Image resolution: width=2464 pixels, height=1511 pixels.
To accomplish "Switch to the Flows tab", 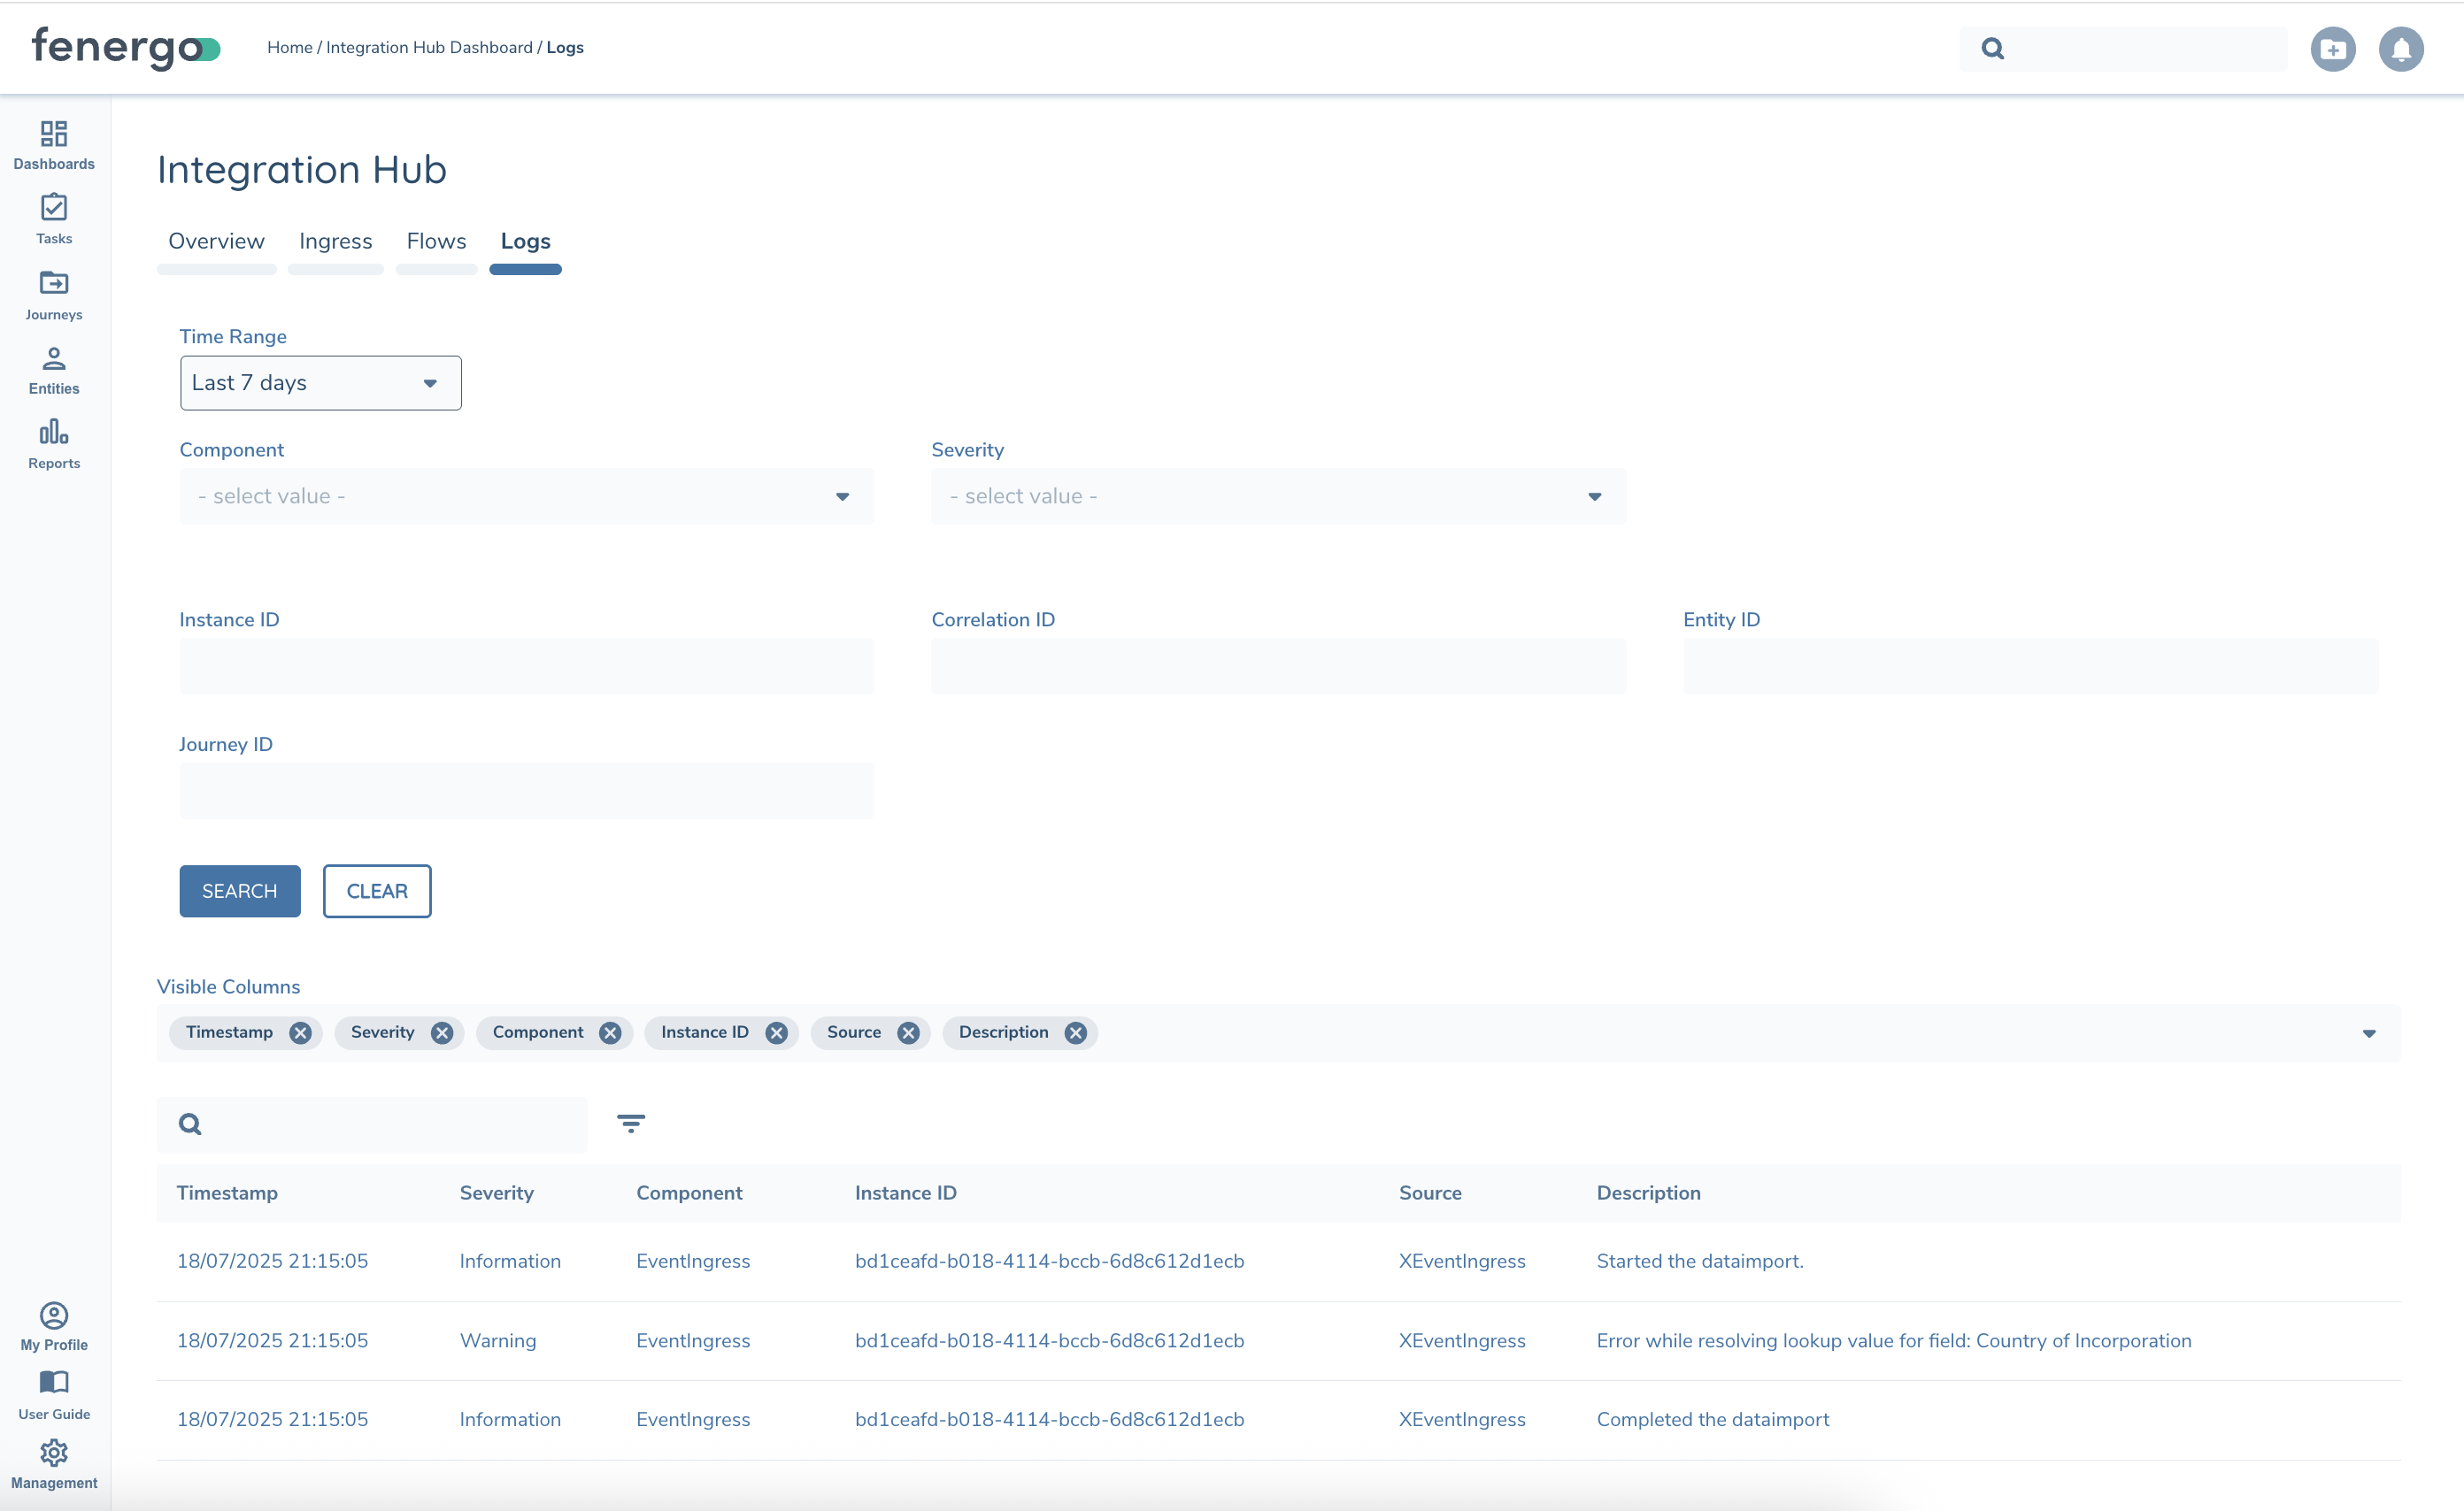I will pos(436,241).
